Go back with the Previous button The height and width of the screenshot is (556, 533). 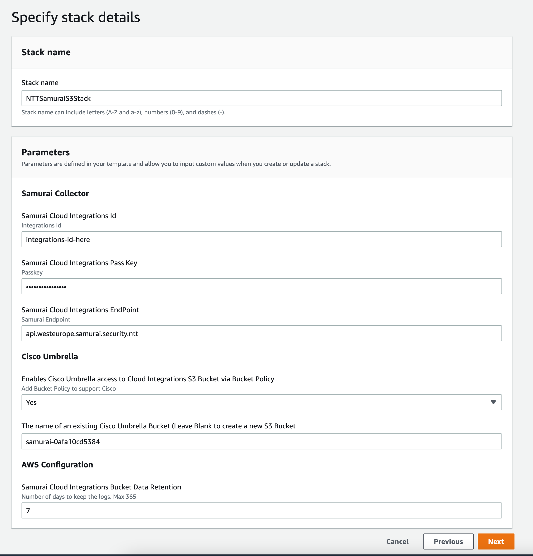tap(448, 541)
